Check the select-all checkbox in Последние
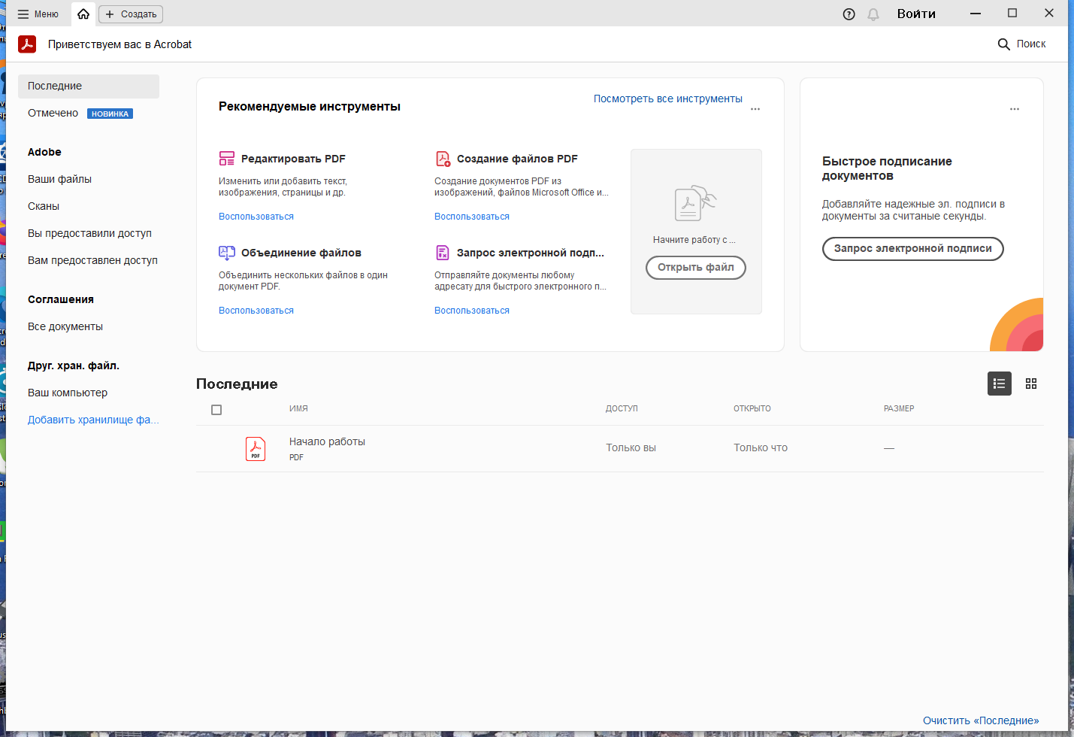Viewport: 1074px width, 737px height. [216, 409]
